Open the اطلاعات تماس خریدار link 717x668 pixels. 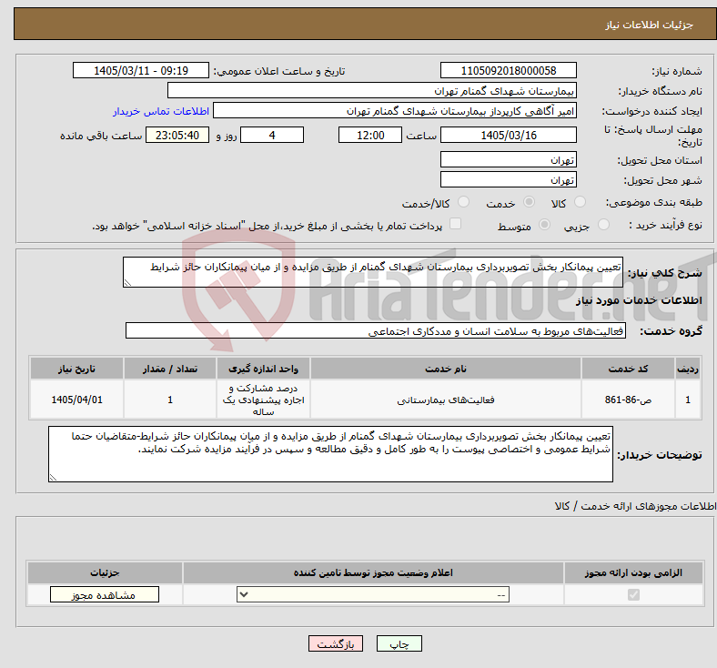(x=161, y=111)
